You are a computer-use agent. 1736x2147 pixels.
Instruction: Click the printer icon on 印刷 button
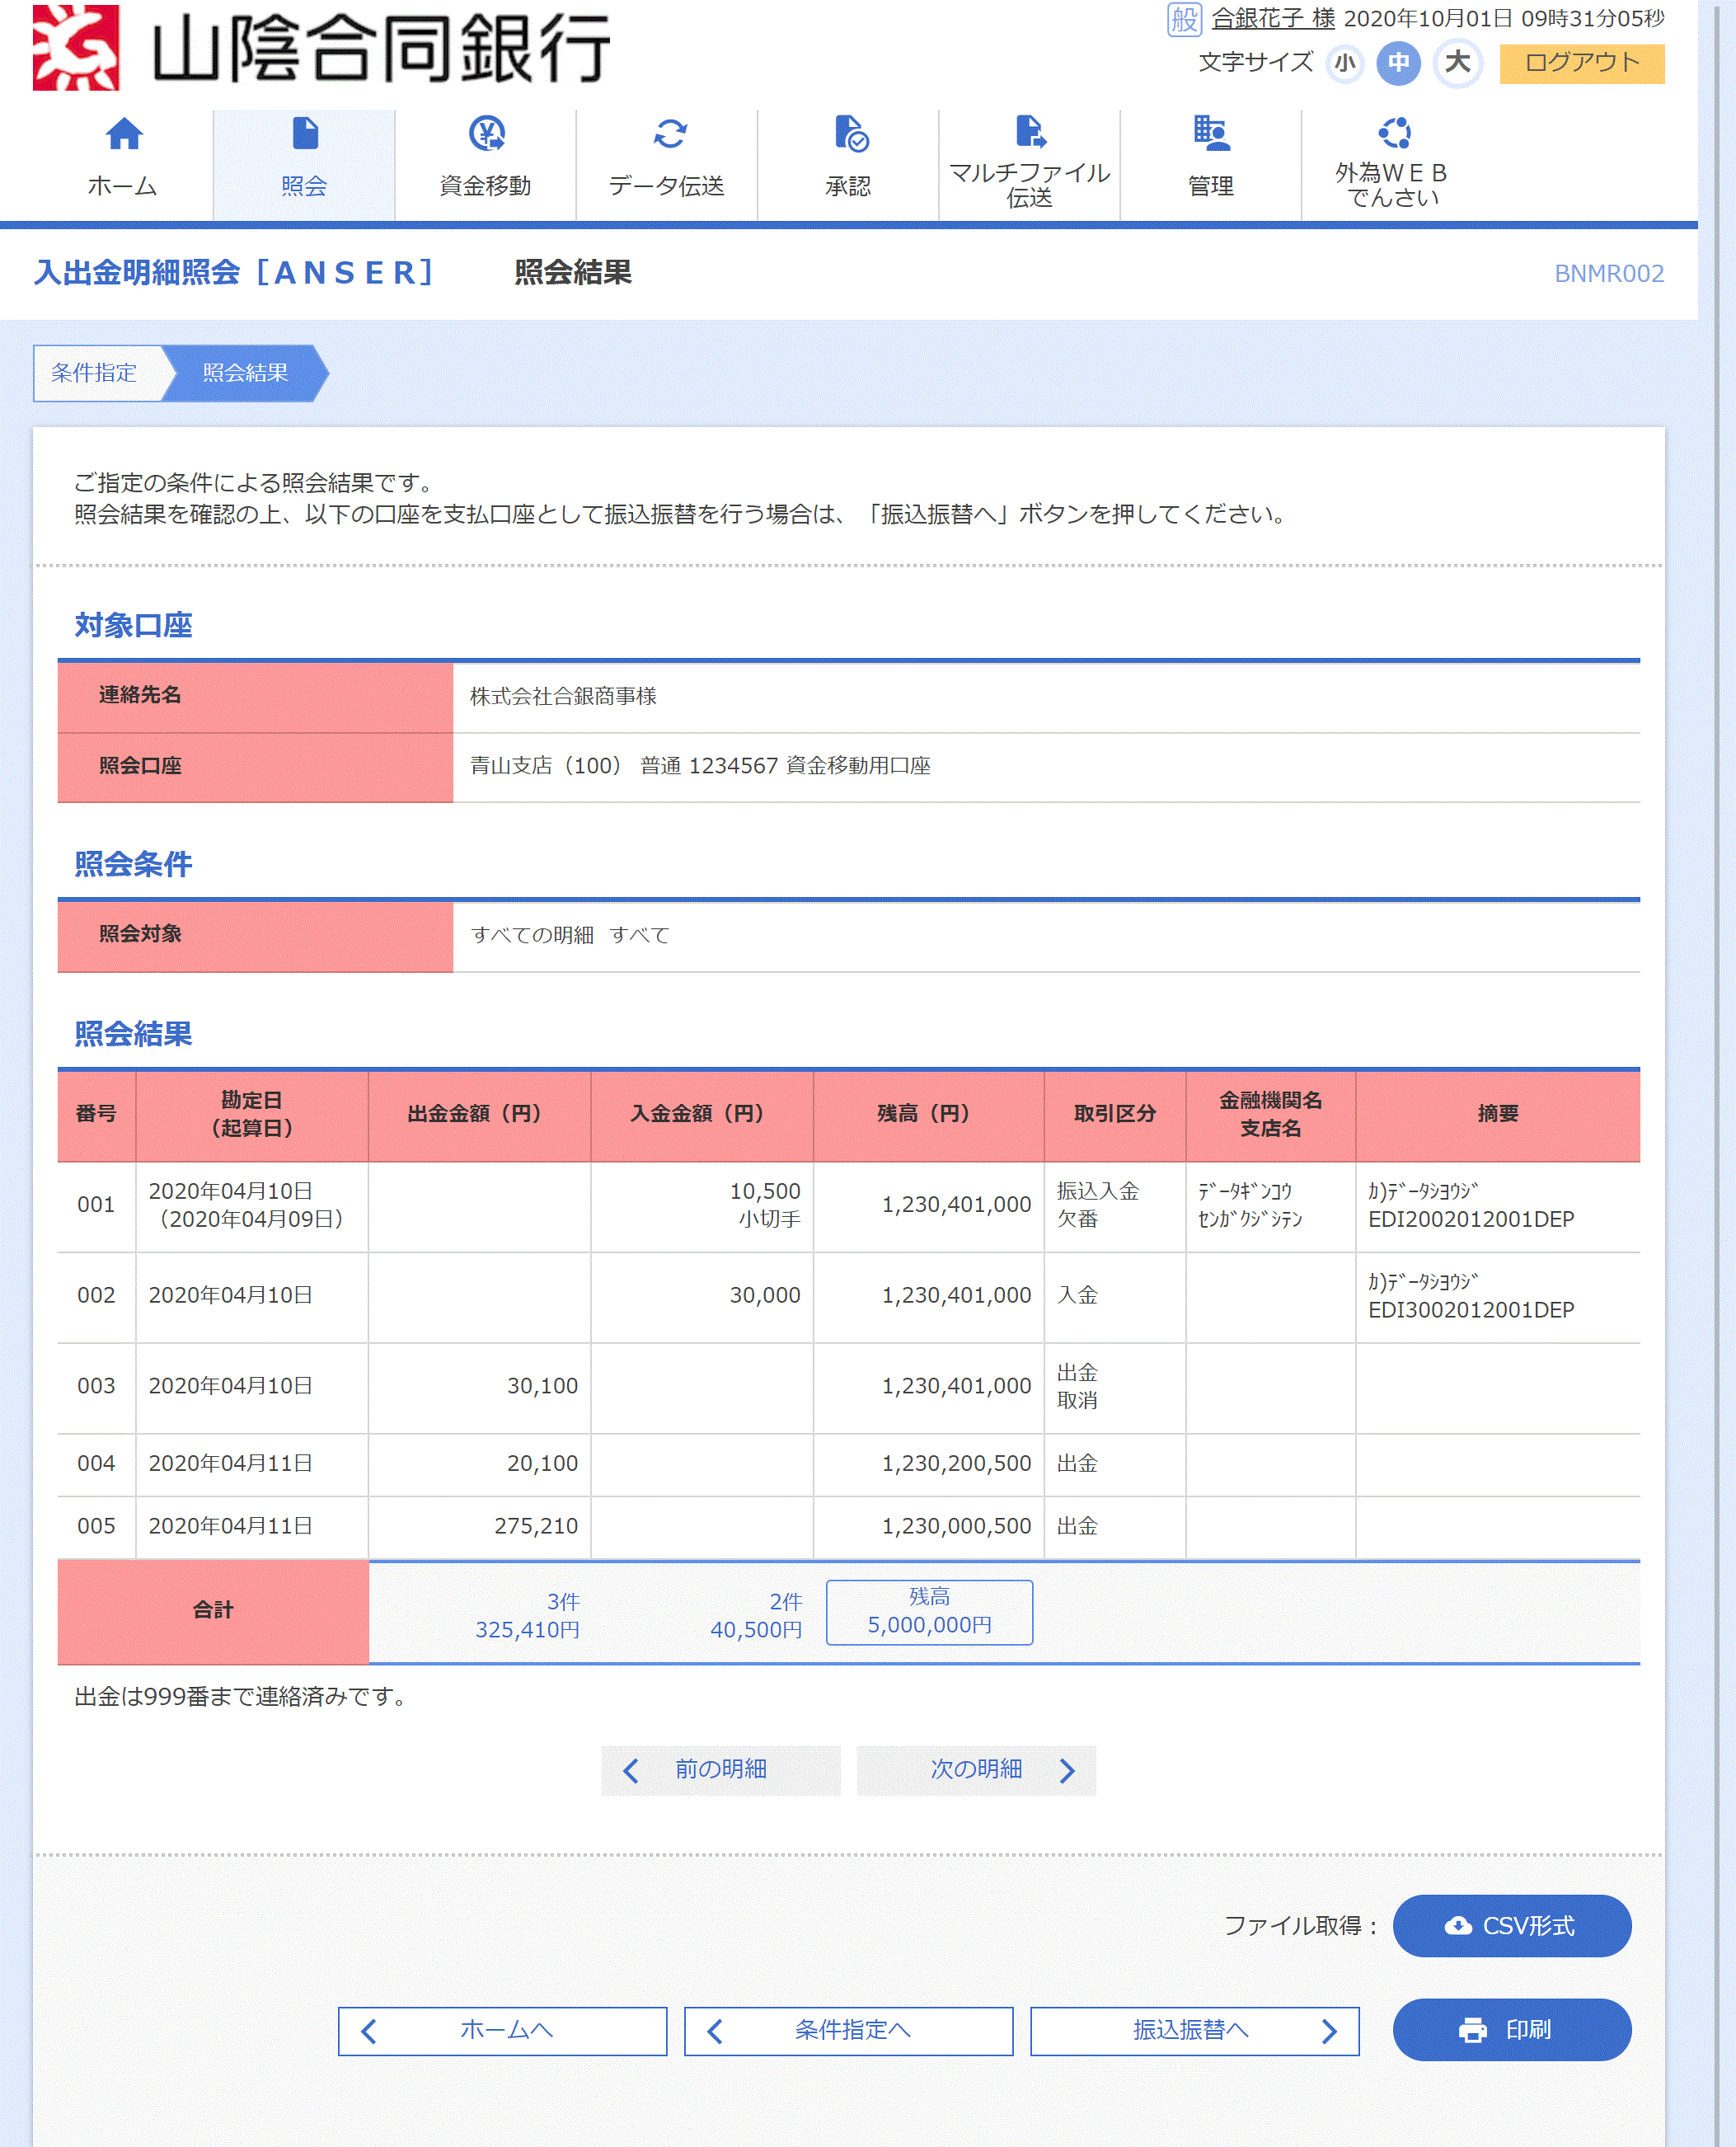[x=1472, y=2029]
